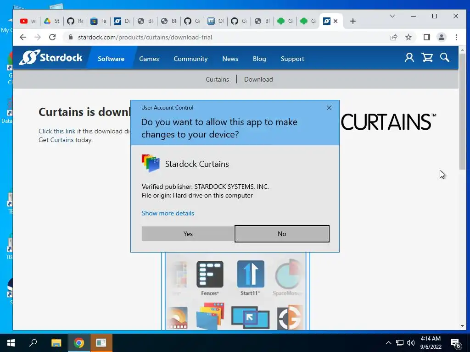This screenshot has height=352, width=470.
Task: Select the Curtains sub-navigation link
Action: click(x=217, y=79)
